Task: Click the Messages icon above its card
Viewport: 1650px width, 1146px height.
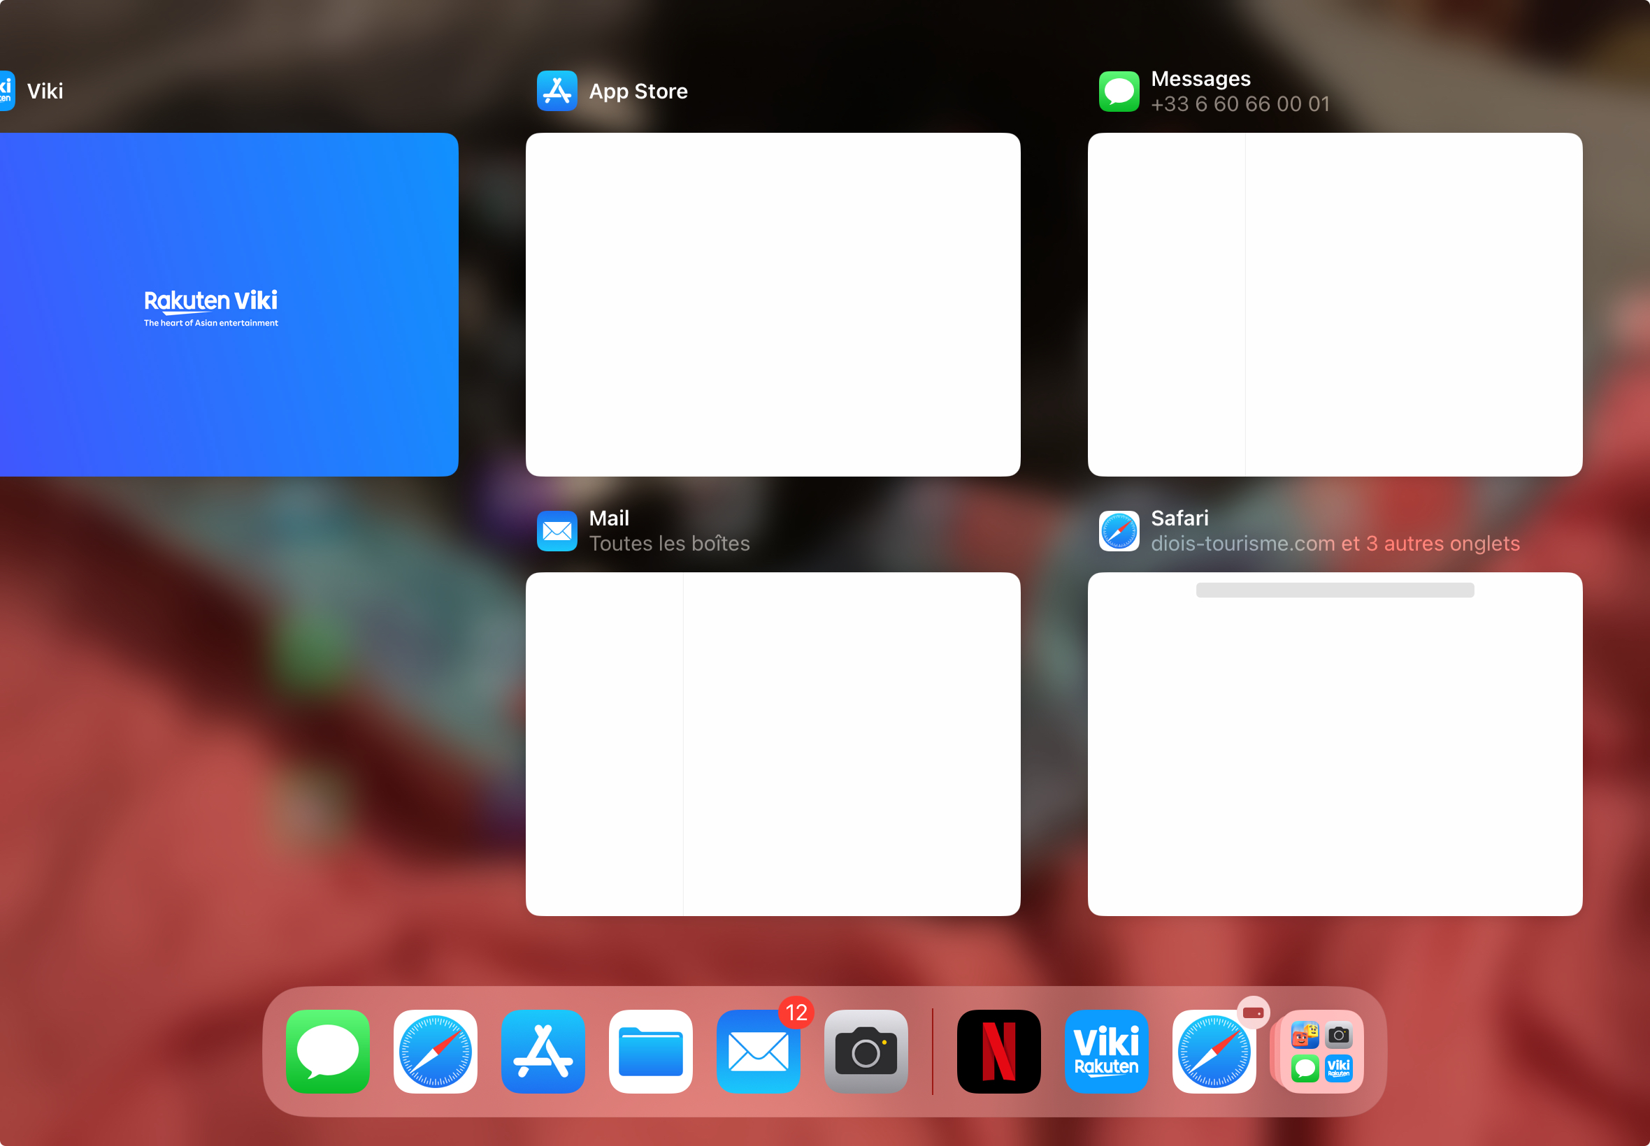Action: 1119,92
